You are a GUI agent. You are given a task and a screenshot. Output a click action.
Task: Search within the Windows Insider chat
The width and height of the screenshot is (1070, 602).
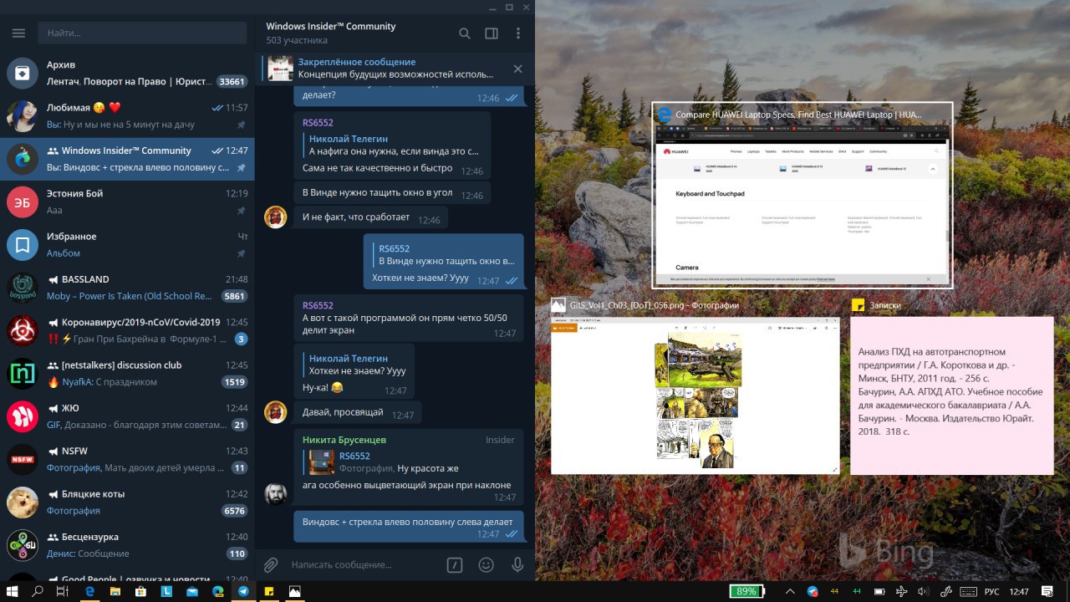coord(465,33)
